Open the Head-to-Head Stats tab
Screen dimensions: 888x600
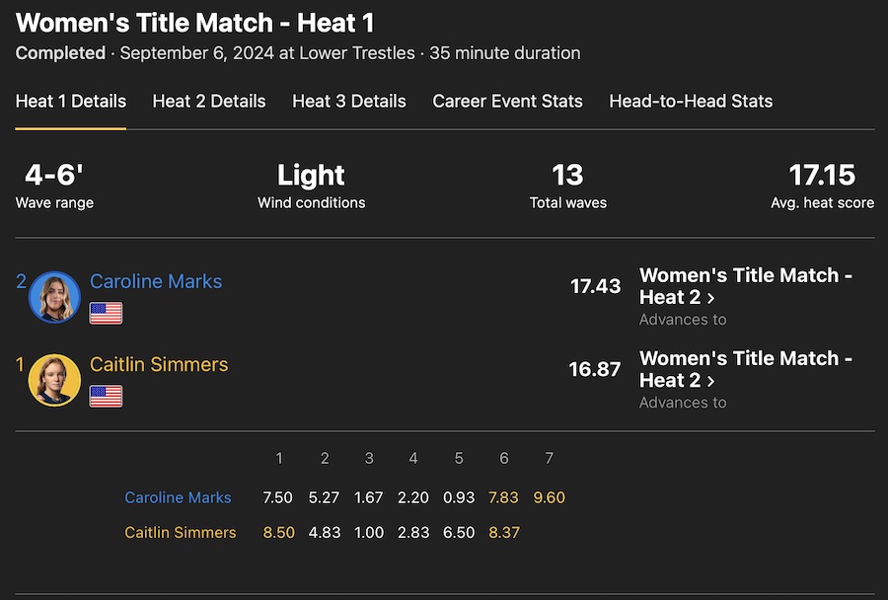click(691, 101)
